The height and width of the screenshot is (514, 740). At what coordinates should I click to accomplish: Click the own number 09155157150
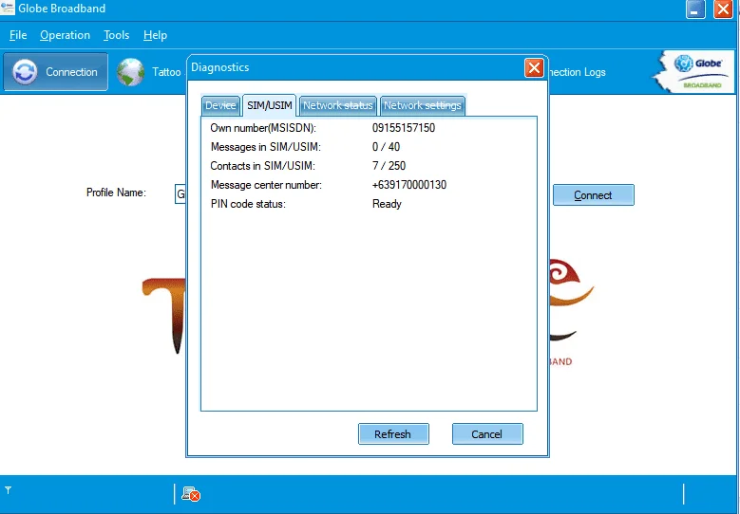click(x=404, y=128)
